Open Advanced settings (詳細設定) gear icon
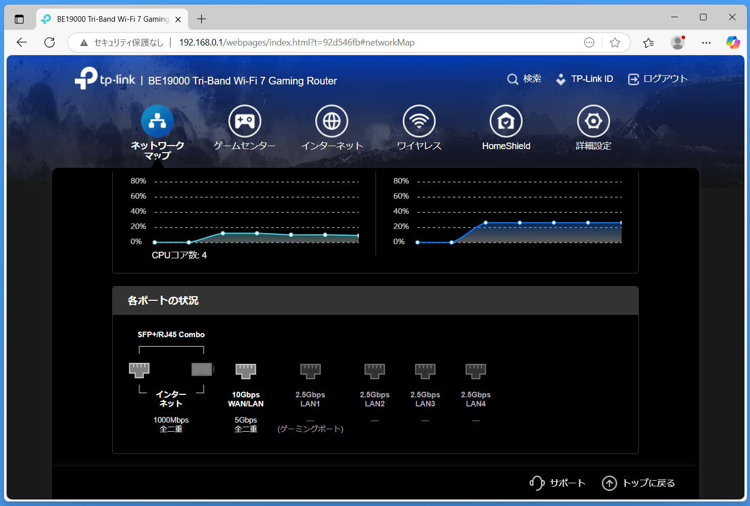 click(x=593, y=121)
